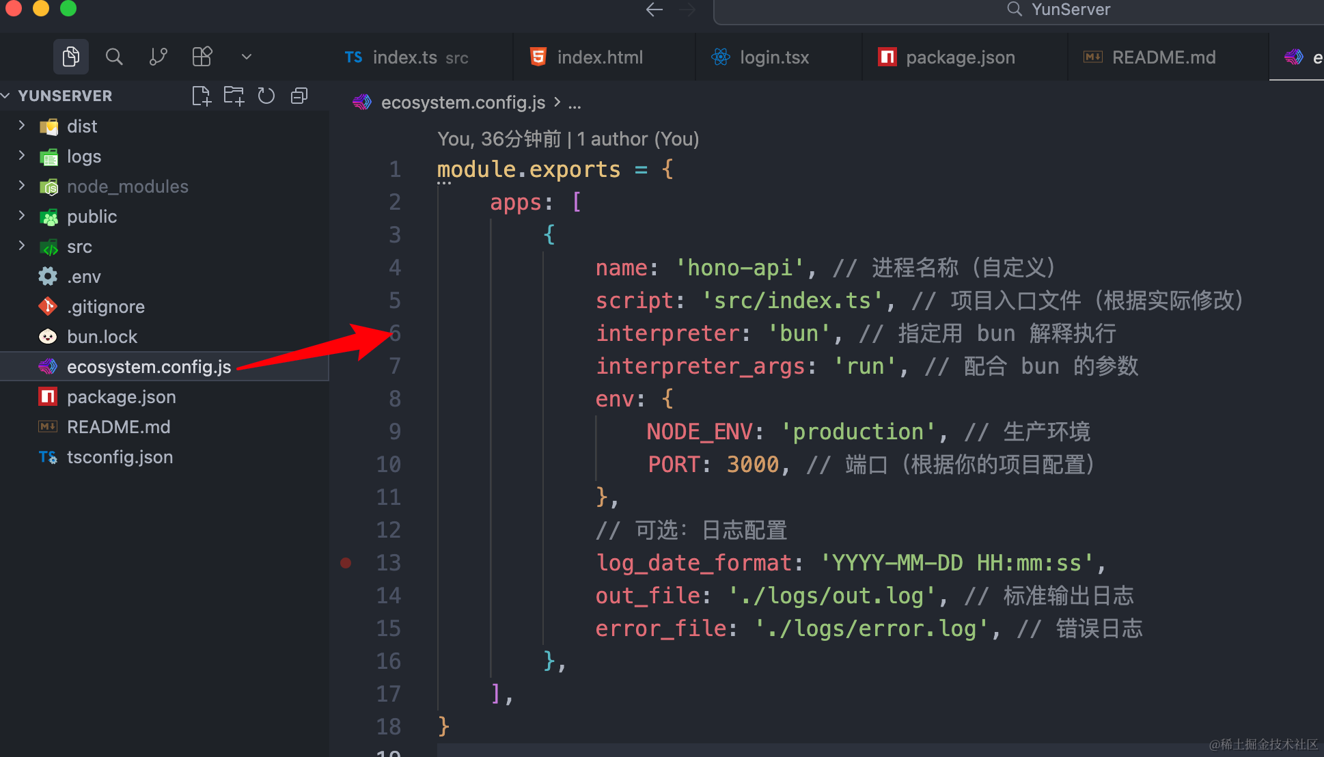Click the git blame author annotation
This screenshot has width=1324, height=757.
(568, 139)
